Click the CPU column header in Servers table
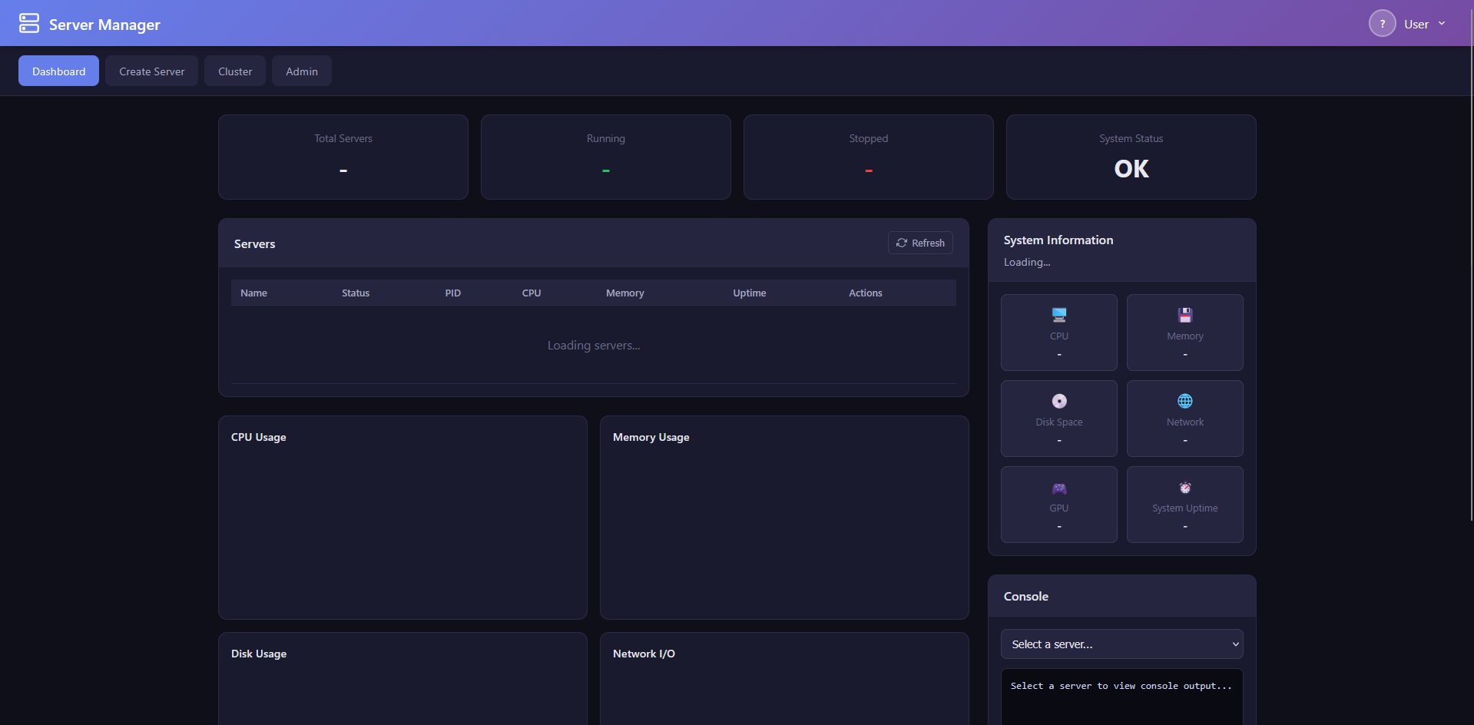This screenshot has height=725, width=1474. point(532,293)
